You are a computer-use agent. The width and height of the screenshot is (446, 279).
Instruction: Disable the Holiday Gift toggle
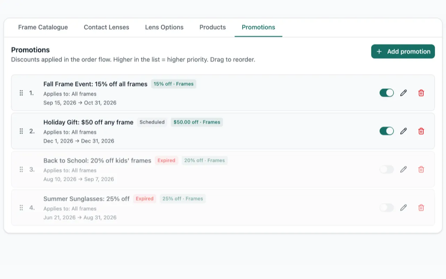coord(387,131)
